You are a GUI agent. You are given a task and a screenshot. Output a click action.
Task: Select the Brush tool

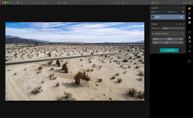(x=190, y=13)
